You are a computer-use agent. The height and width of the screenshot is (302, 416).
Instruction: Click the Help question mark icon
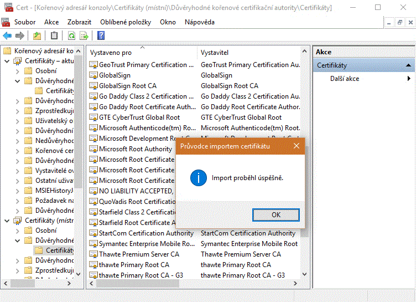coord(101,36)
